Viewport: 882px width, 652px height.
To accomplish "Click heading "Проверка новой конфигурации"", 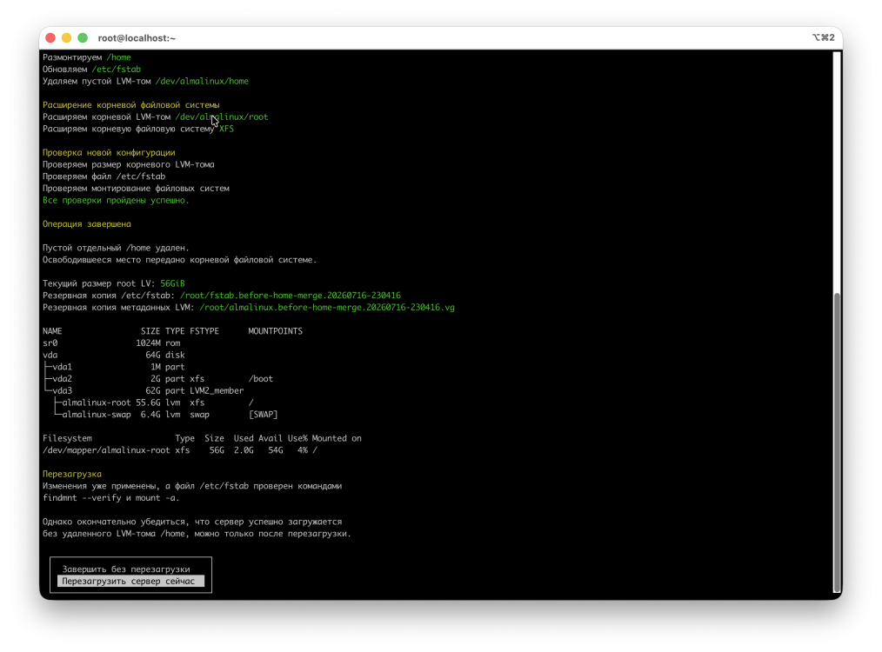I will pyautogui.click(x=109, y=152).
